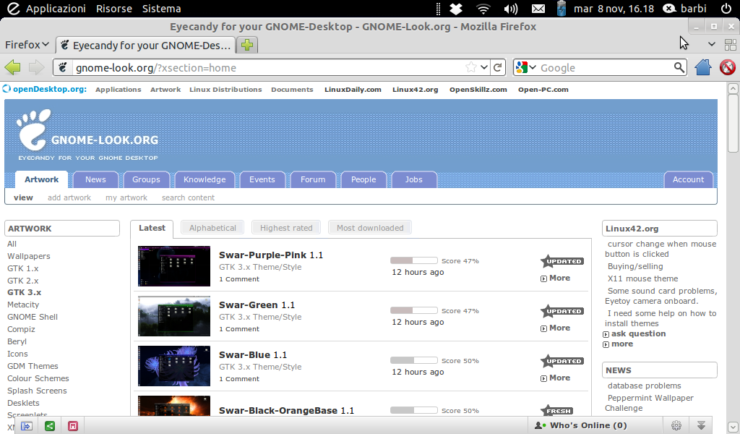Open the Jobs tab

pyautogui.click(x=413, y=179)
